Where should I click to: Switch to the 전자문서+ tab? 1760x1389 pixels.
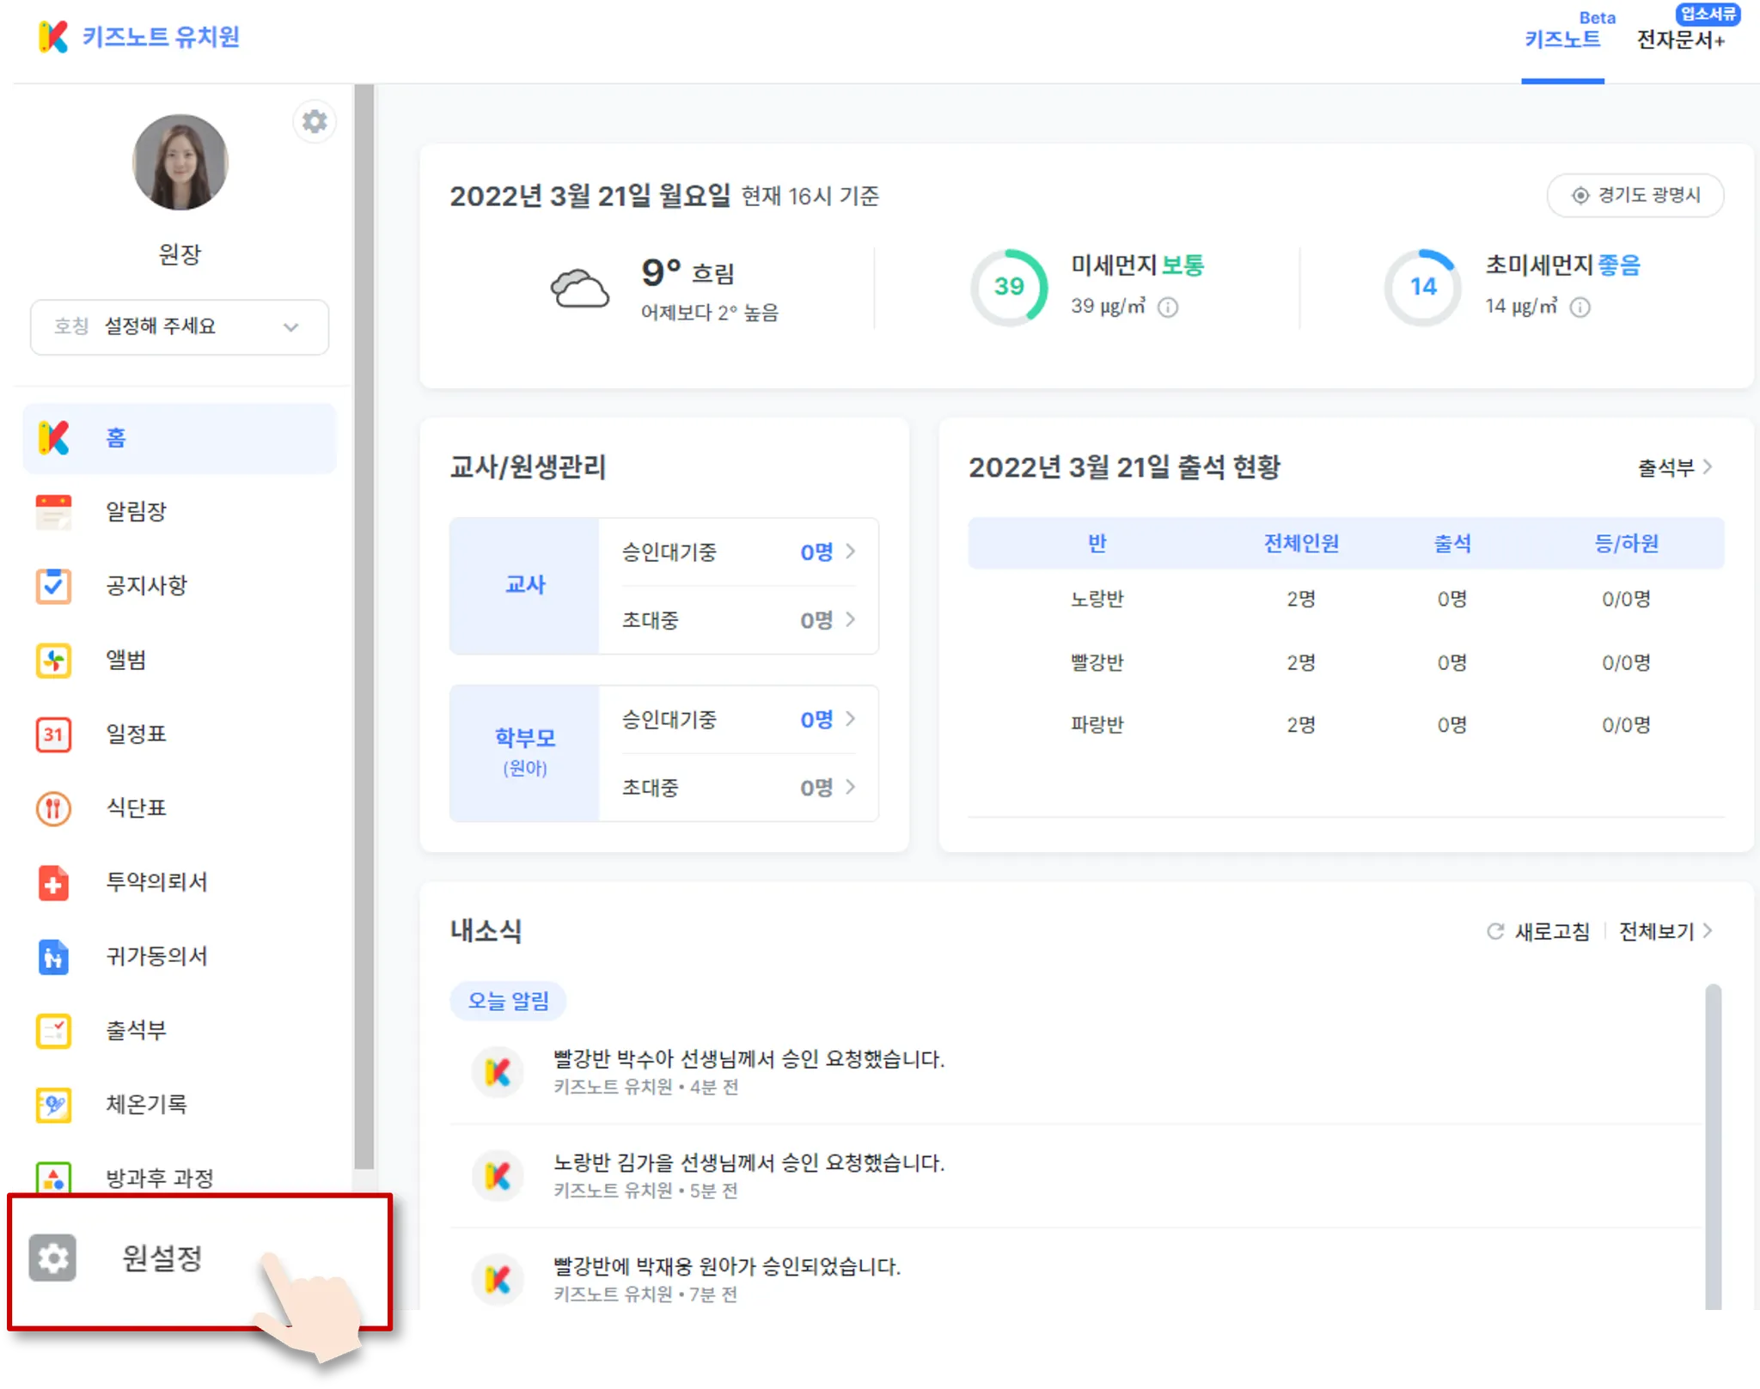tap(1680, 40)
